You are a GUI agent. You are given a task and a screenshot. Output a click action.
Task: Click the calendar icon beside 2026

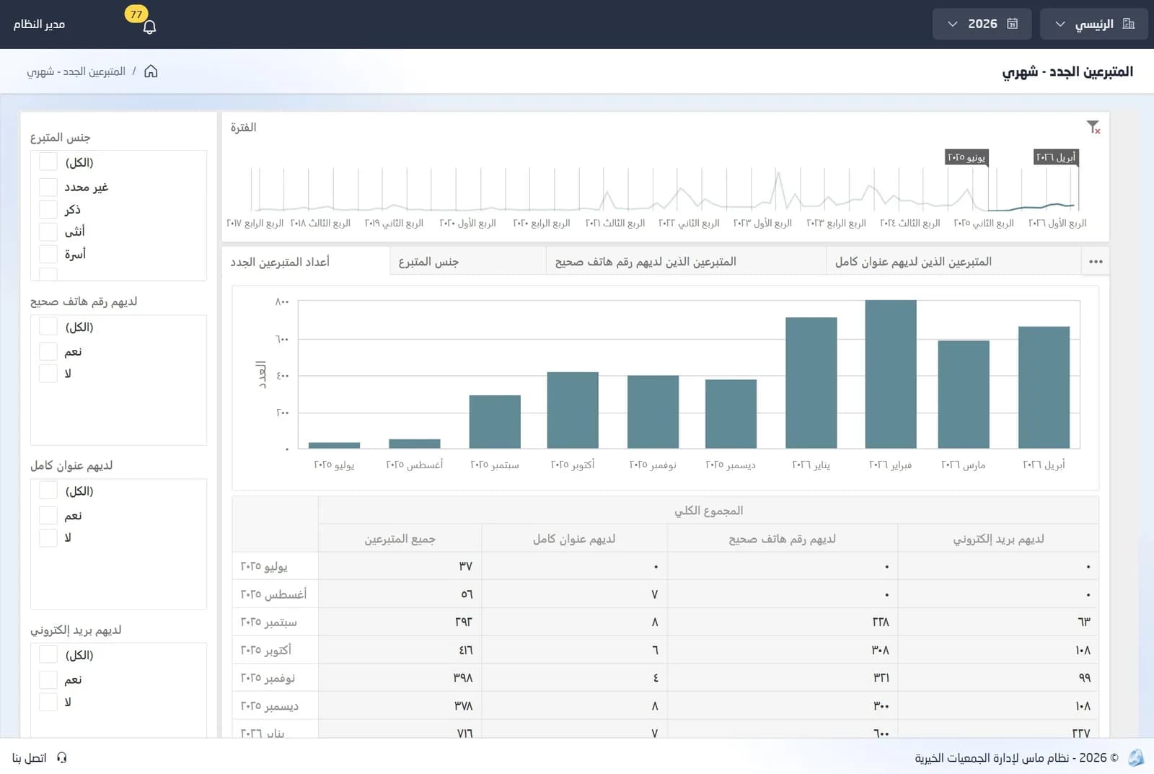point(1012,24)
